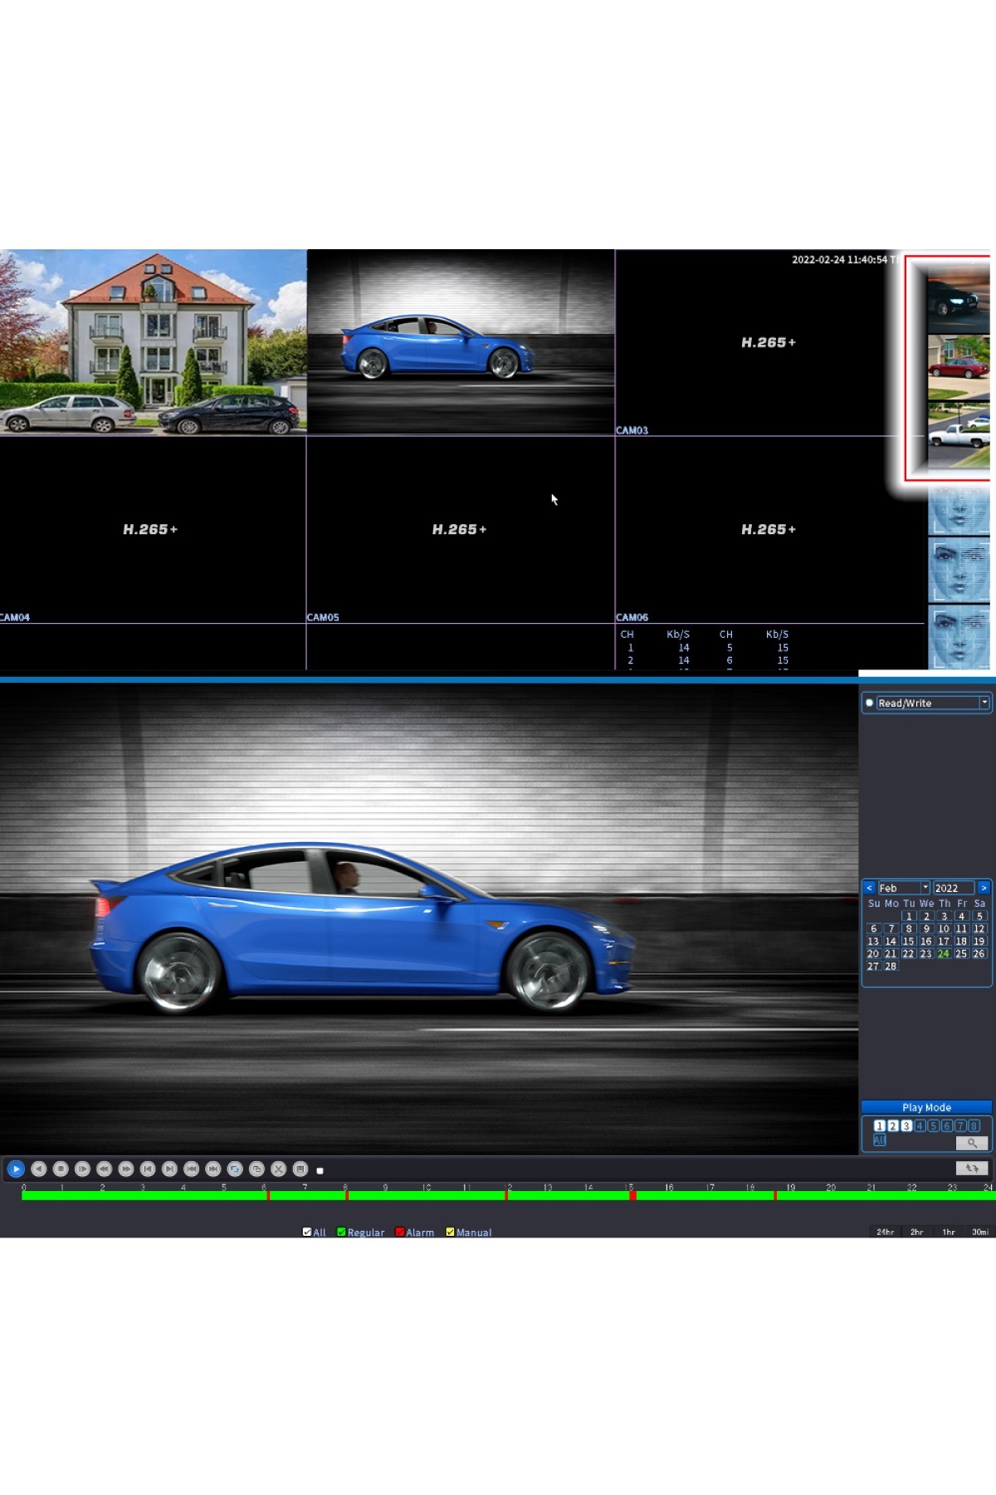Toggle the Manual recording checkbox

450,1232
